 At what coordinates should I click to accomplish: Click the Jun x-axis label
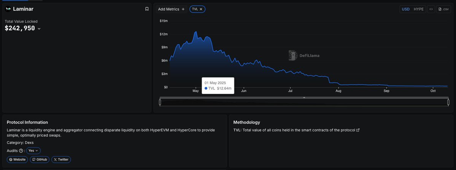click(244, 91)
